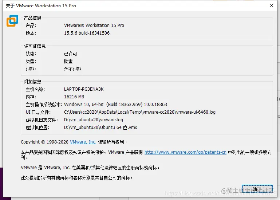Click the memory value 16216 MB
The width and height of the screenshot is (280, 200).
[x=74, y=97]
